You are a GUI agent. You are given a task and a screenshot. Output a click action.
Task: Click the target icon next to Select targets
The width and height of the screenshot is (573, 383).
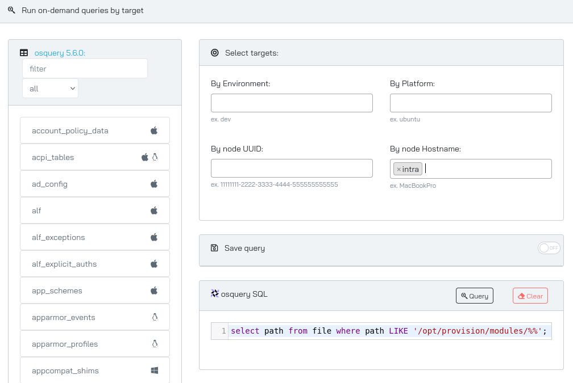point(215,53)
